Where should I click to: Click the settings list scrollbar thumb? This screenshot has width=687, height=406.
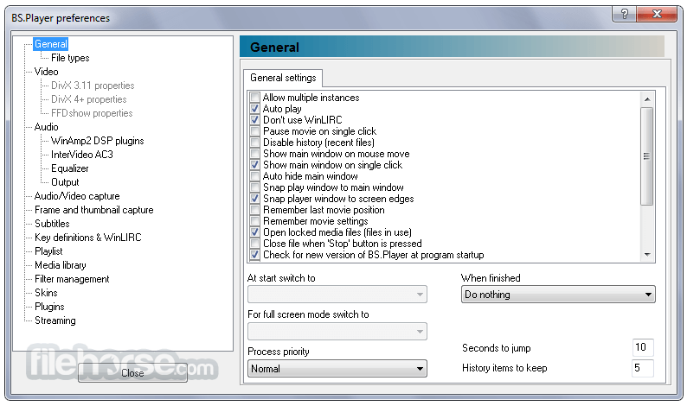coord(646,156)
